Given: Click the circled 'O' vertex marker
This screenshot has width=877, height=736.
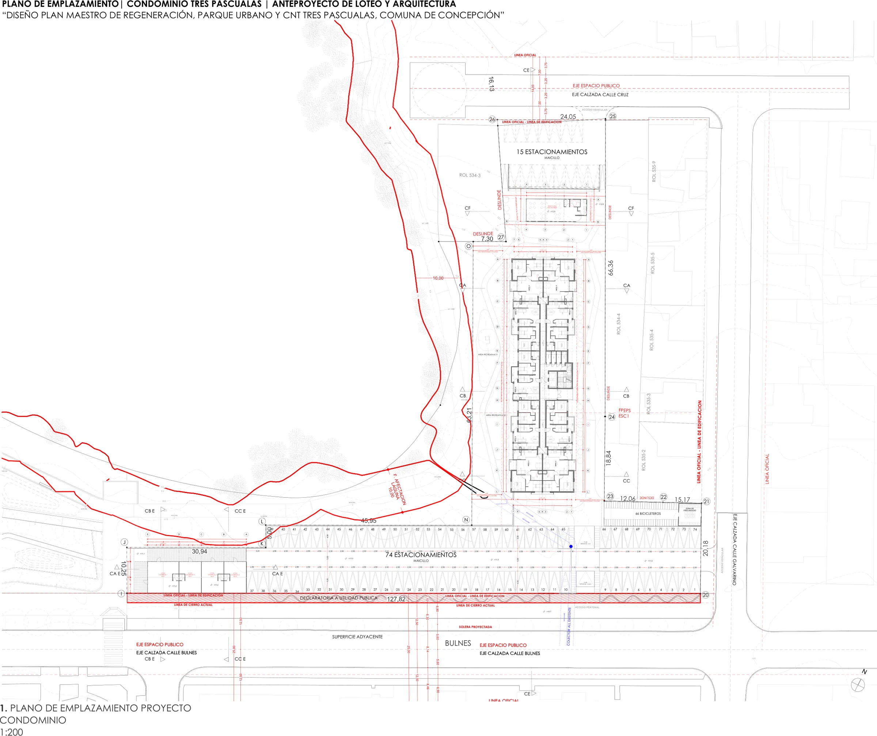Looking at the screenshot, I should click(468, 246).
